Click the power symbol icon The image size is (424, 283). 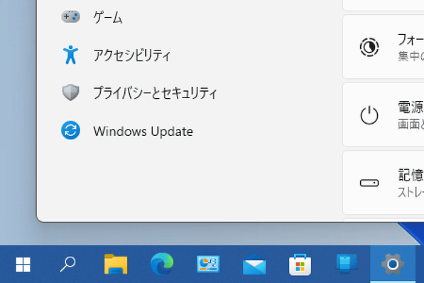click(x=369, y=115)
